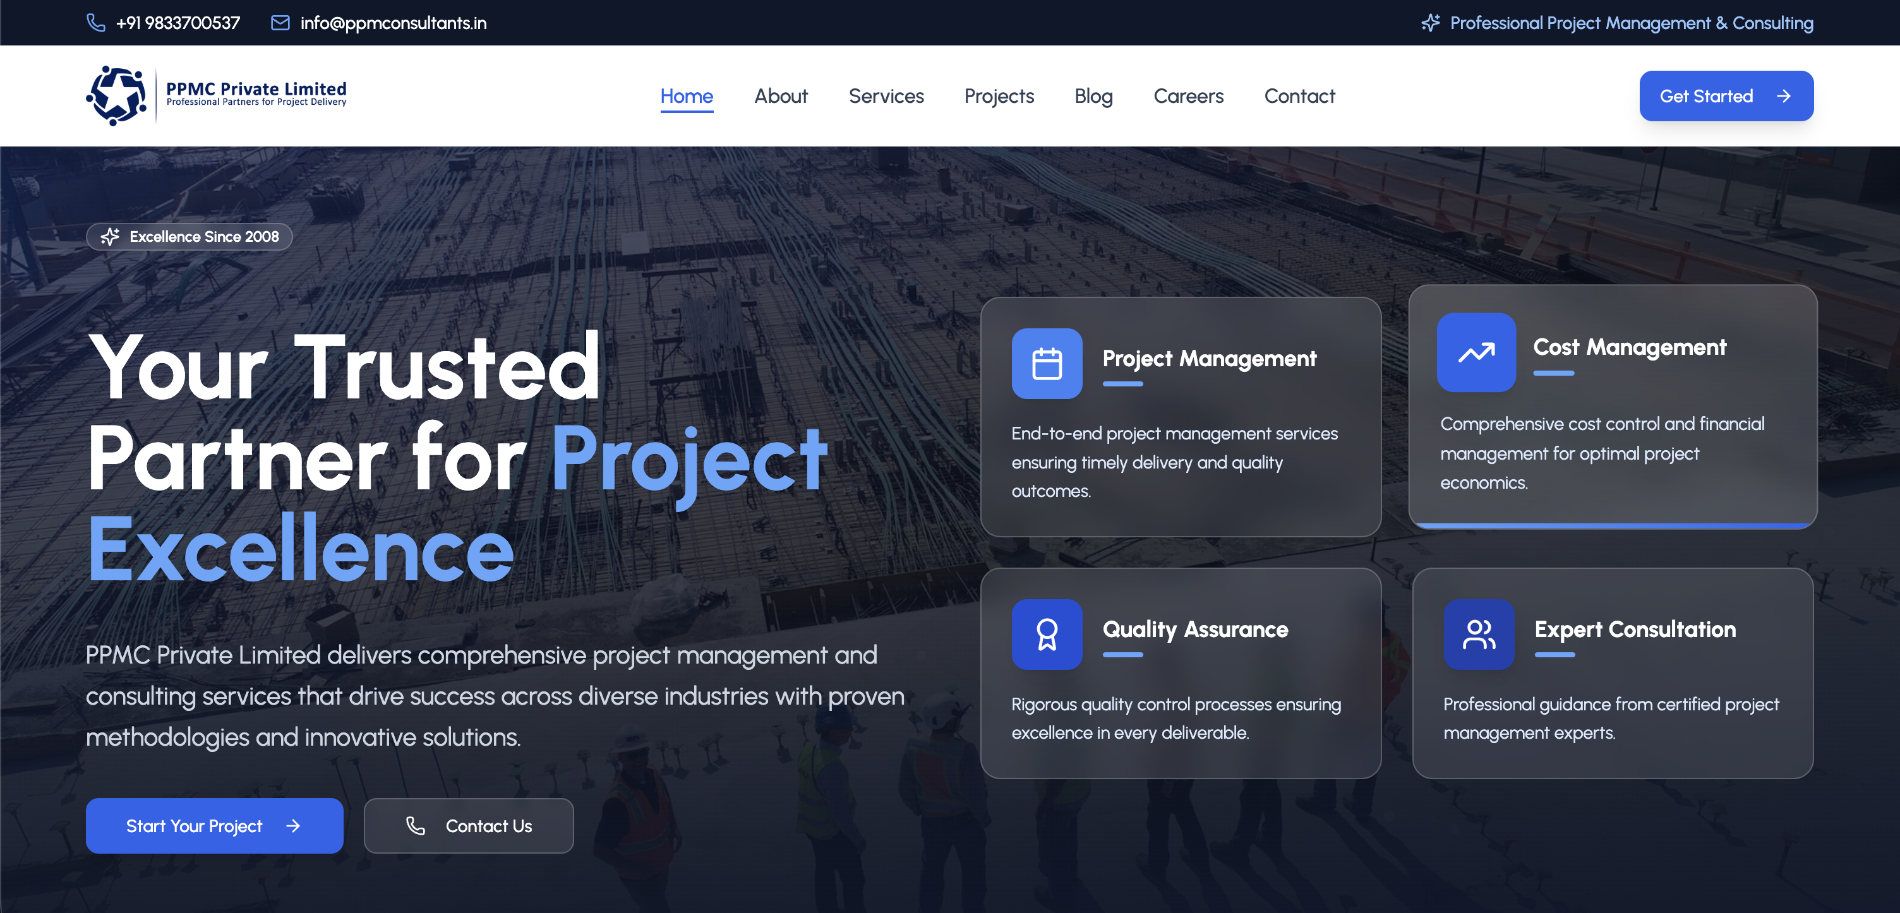This screenshot has height=913, width=1900.
Task: Click the calendar icon on Project Management card
Action: coord(1046,364)
